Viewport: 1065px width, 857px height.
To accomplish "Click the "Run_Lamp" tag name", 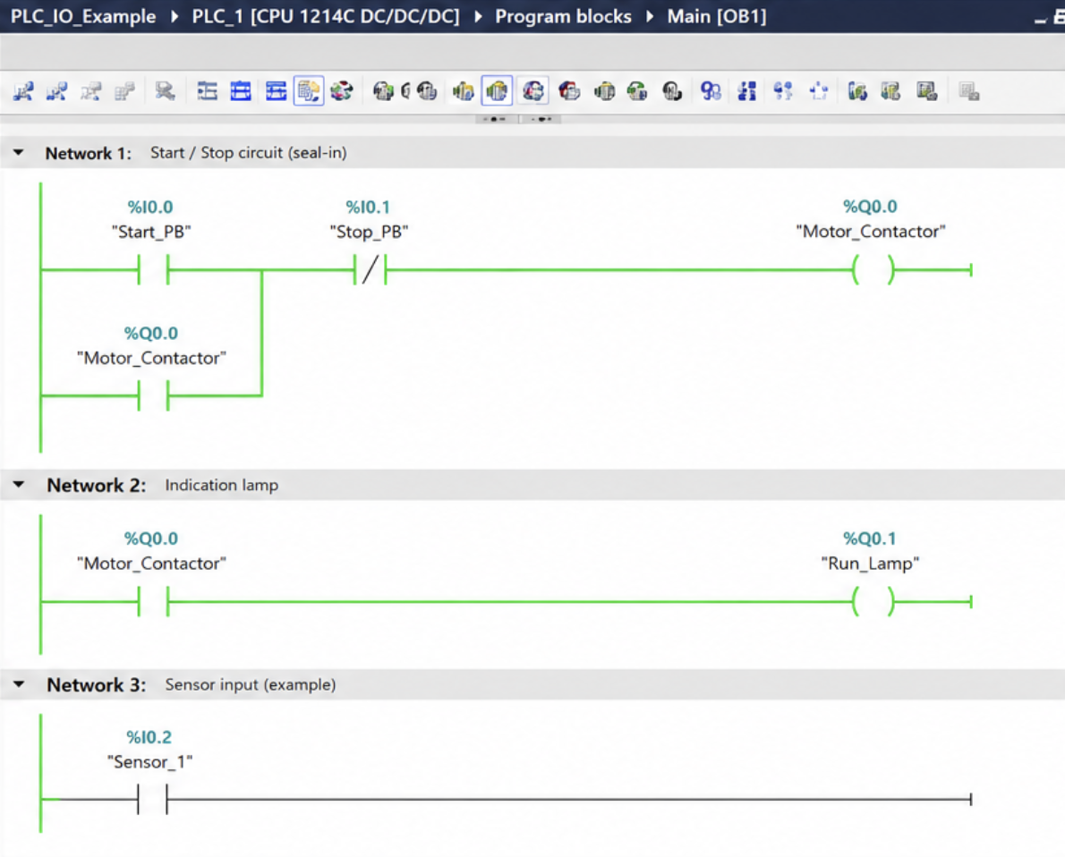I will [870, 564].
